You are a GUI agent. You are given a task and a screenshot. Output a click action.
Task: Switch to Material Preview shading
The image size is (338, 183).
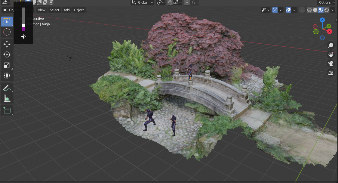[x=321, y=10]
